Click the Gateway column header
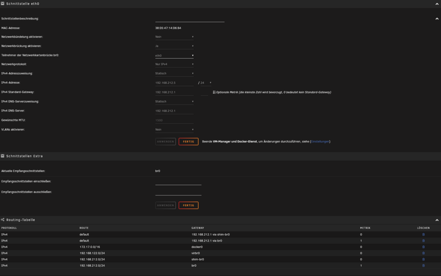The height and width of the screenshot is (276, 441). tap(198, 228)
